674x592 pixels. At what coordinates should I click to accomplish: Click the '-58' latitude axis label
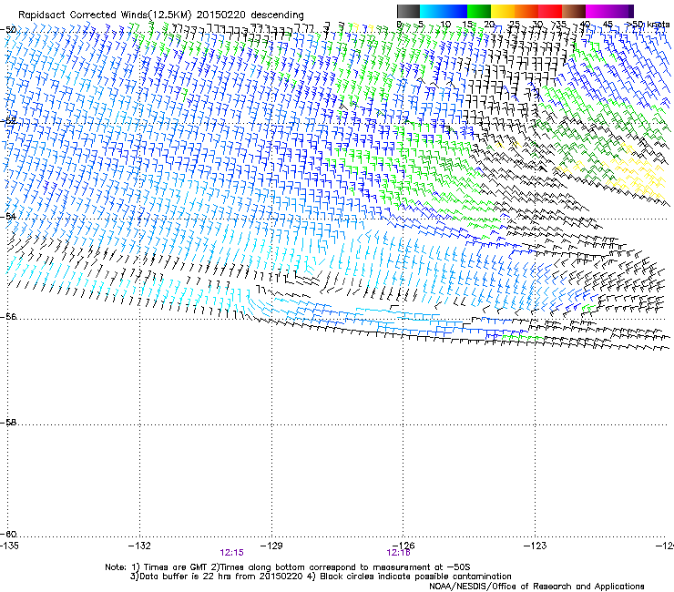(x=8, y=423)
